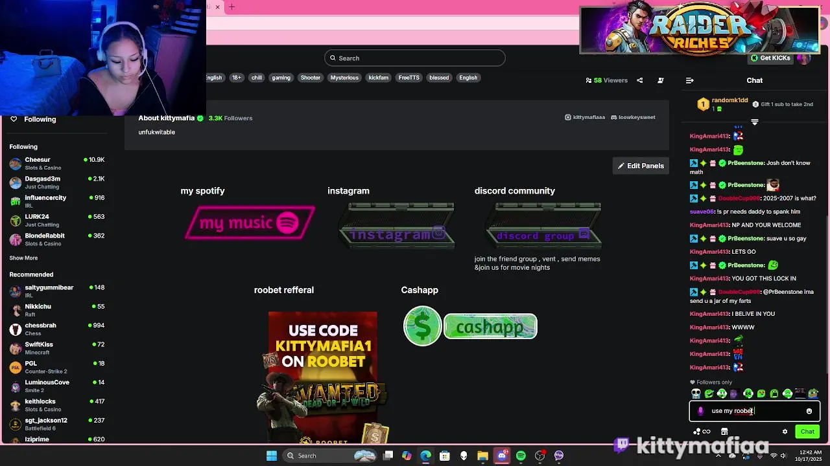Screen dimensions: 830x466
Task: Open Alienware app from the taskbar
Action: (464, 456)
